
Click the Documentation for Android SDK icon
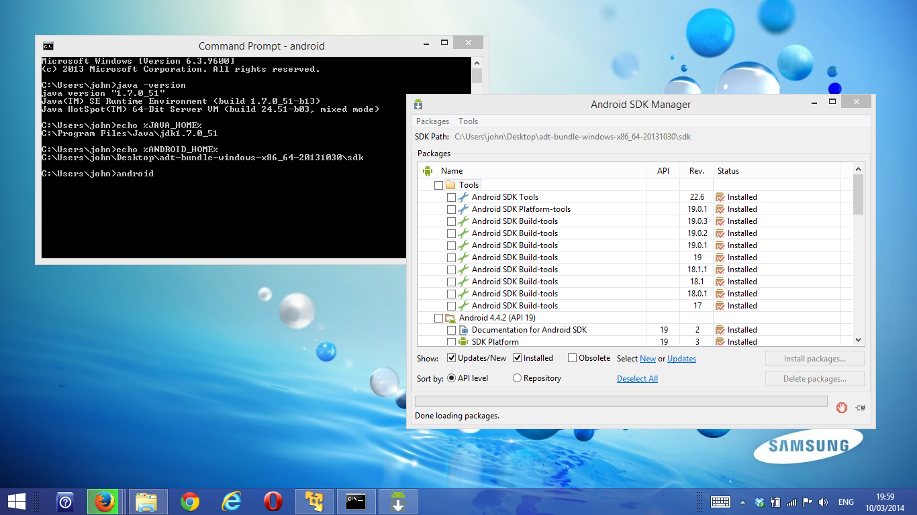coord(463,330)
